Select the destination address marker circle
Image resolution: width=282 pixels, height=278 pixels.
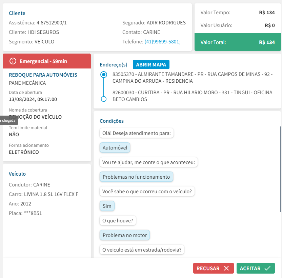pyautogui.click(x=104, y=99)
